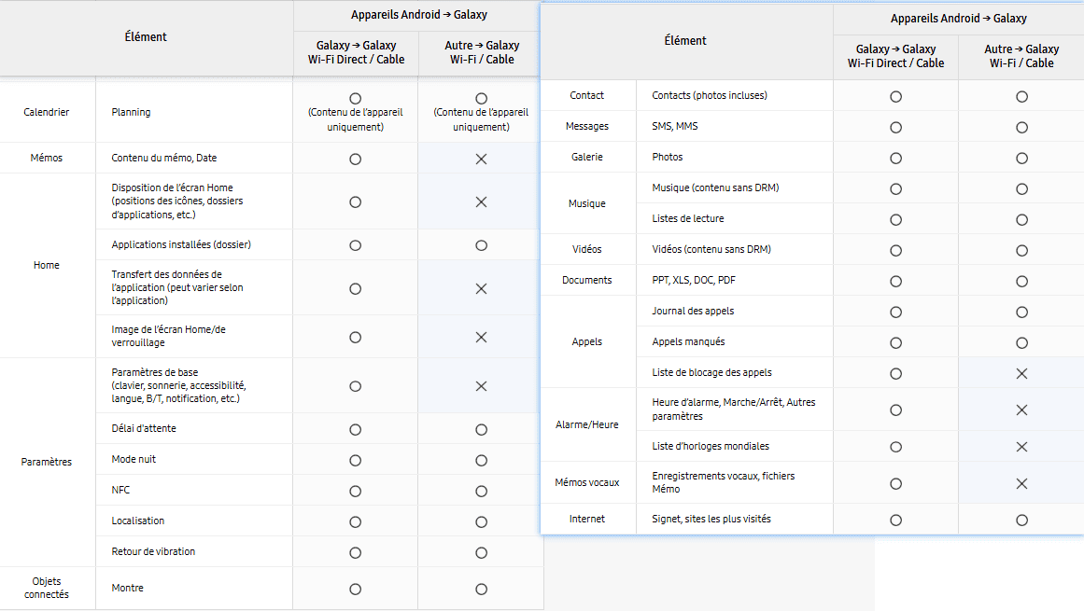This screenshot has height=611, width=1084.
Task: Click the circle mark in the Enregistrements vocaux row
Action: click(896, 484)
